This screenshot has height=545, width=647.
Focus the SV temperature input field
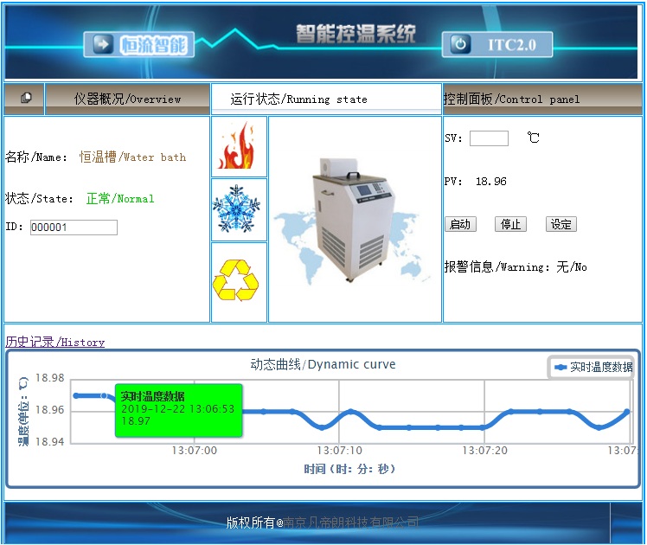(x=489, y=138)
